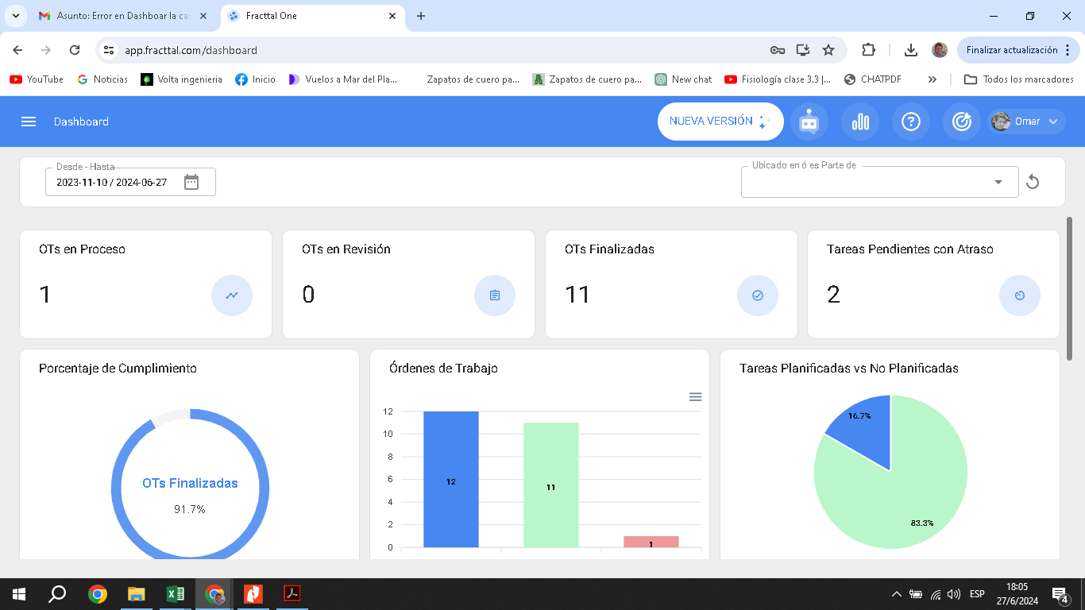Open the hamburger navigation menu

[29, 122]
